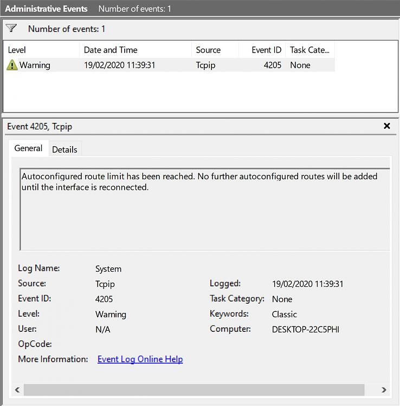Click the horizontal scrollbar left arrow
Viewport: 400px width, 406px height.
pyautogui.click(x=17, y=390)
